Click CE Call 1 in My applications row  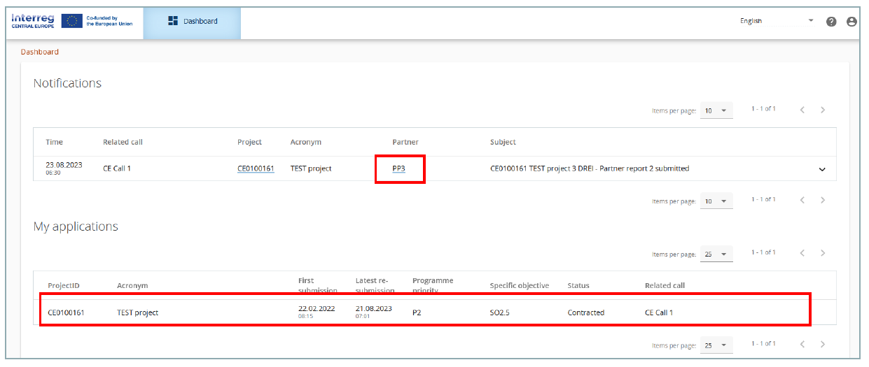659,312
